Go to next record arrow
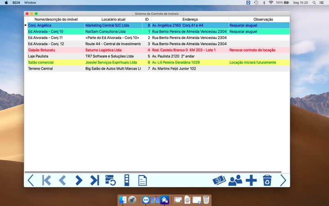Viewport: 329px width, 206px height. click(x=79, y=180)
